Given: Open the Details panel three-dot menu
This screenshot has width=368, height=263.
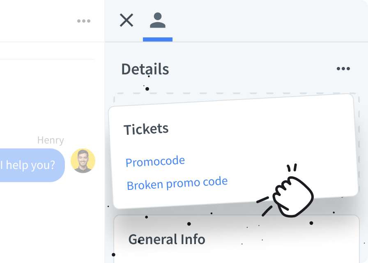Looking at the screenshot, I should coord(343,69).
